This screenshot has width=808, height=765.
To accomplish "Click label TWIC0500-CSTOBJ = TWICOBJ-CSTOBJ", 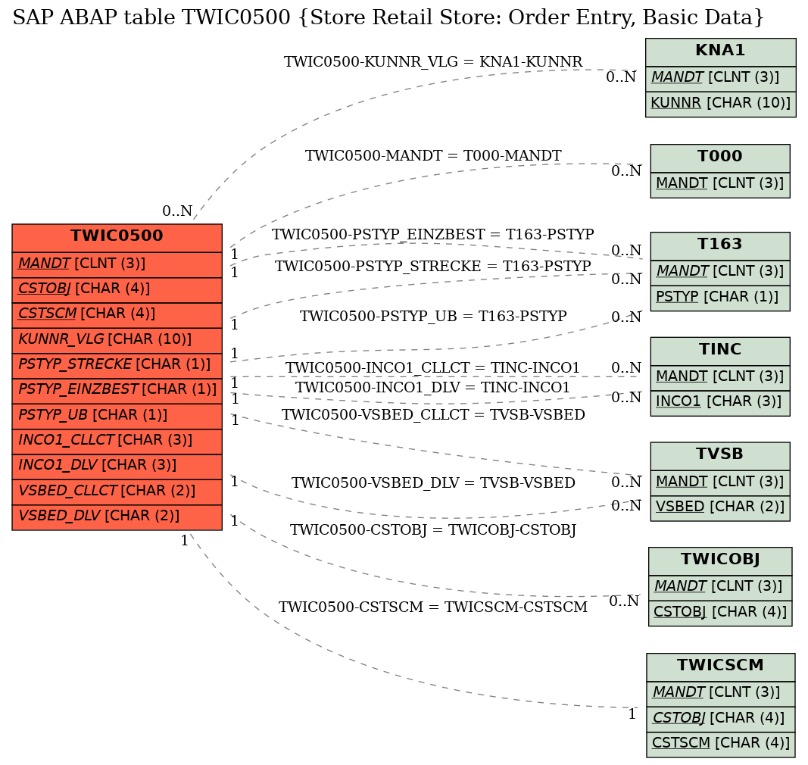I will (x=433, y=530).
